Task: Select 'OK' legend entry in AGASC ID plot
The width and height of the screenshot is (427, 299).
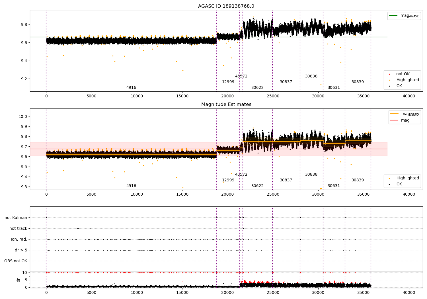Action: click(399, 86)
